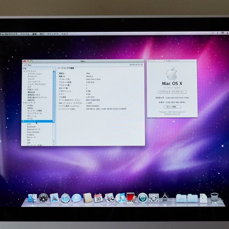Viewport: 229px width, 229px height.
Task: Select モデム in the sidebar
Action: pos(30,119)
